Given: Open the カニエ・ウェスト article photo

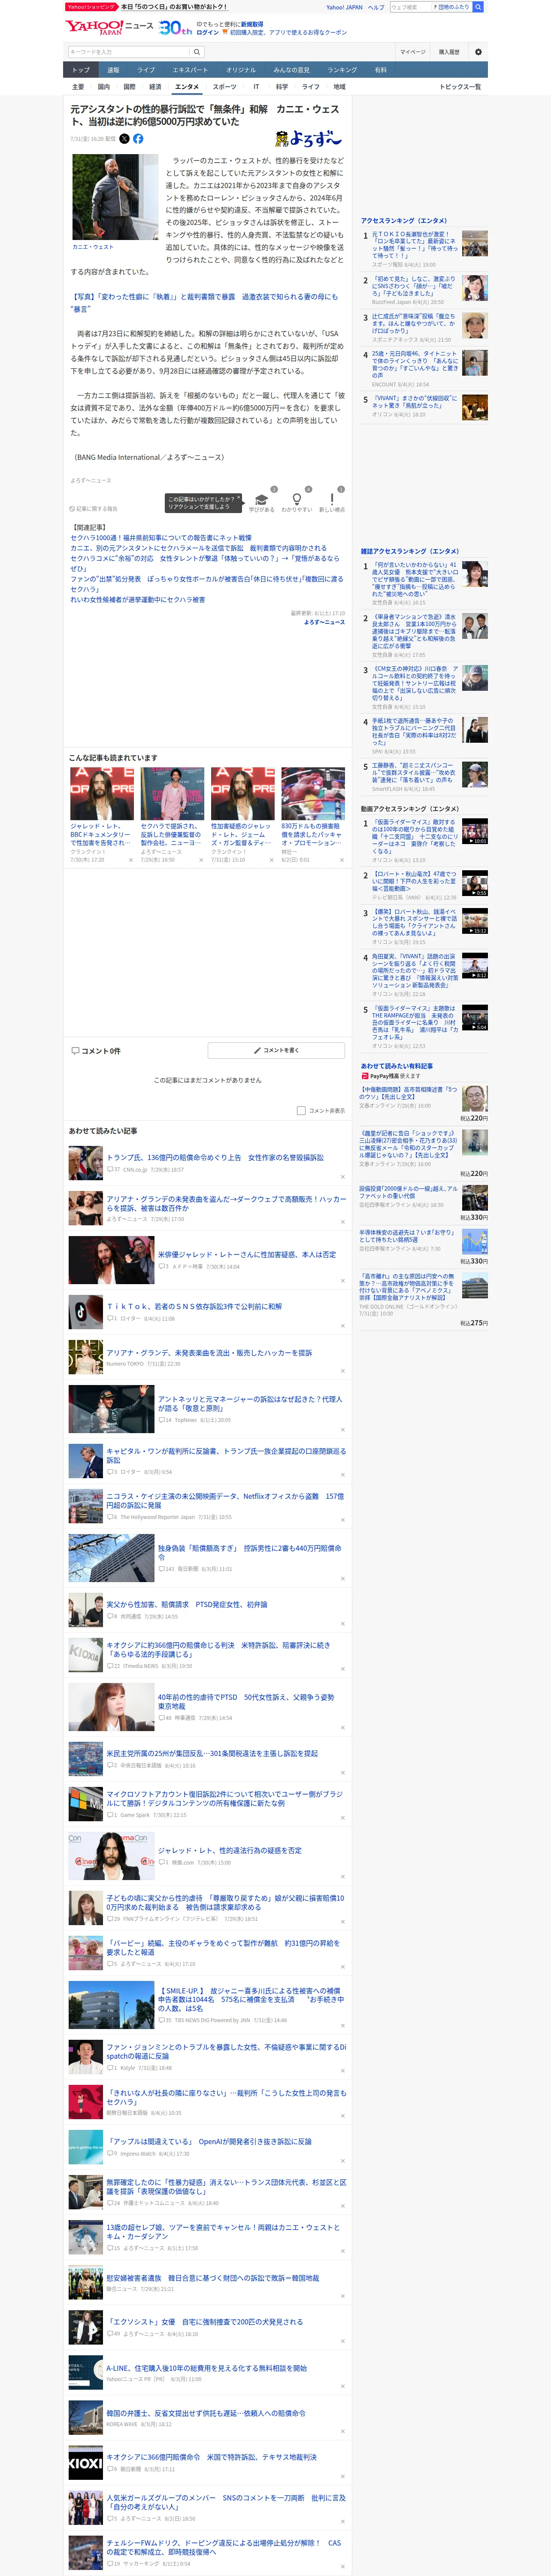Looking at the screenshot, I should 115,196.
